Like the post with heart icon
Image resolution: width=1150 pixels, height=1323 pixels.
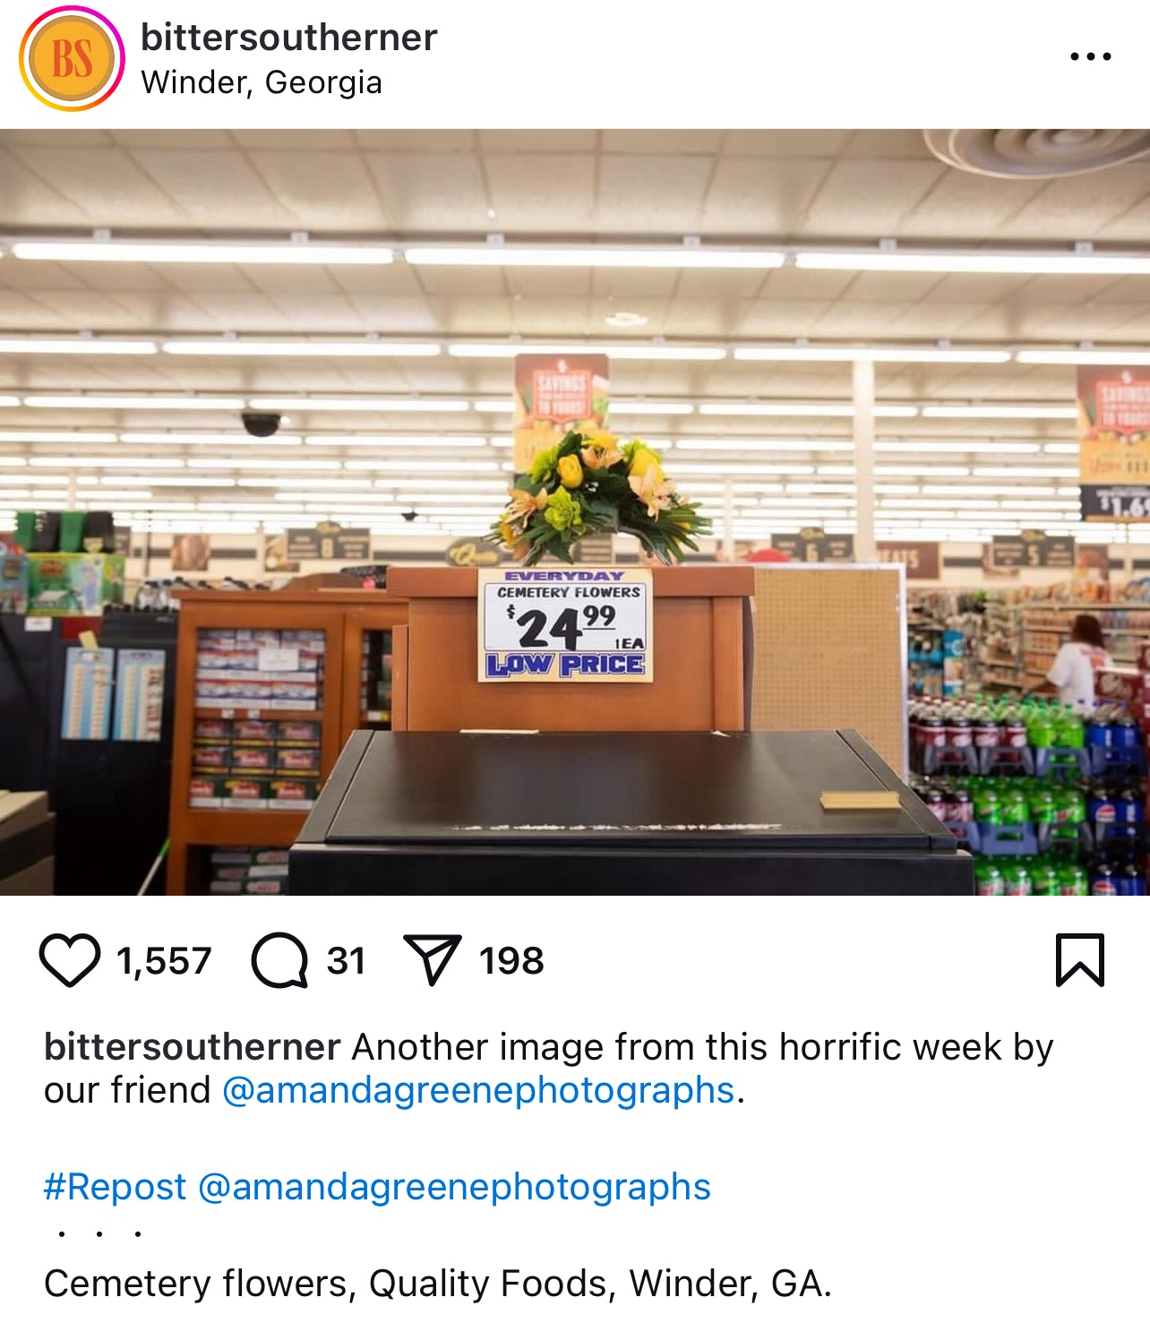click(x=70, y=960)
